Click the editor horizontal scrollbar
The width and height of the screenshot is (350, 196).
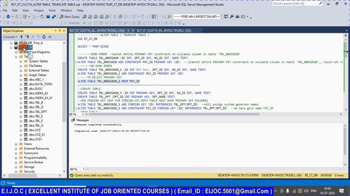174,114
